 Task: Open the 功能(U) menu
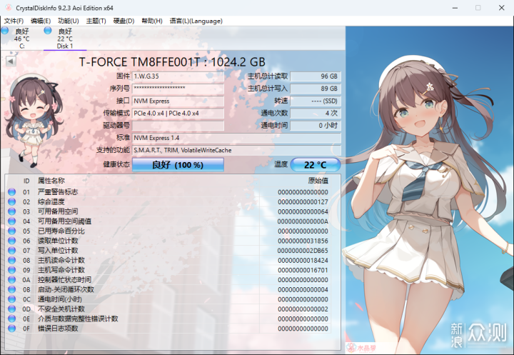[69, 21]
